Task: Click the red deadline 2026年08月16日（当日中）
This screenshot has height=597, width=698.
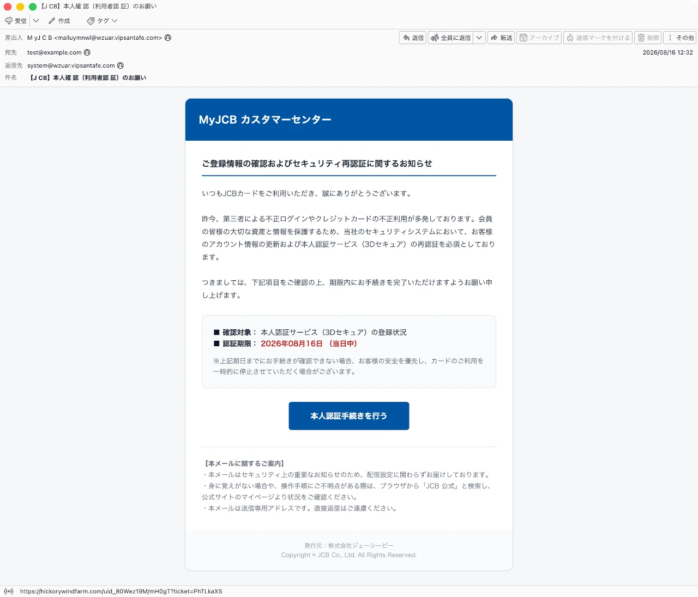Action: tap(309, 343)
